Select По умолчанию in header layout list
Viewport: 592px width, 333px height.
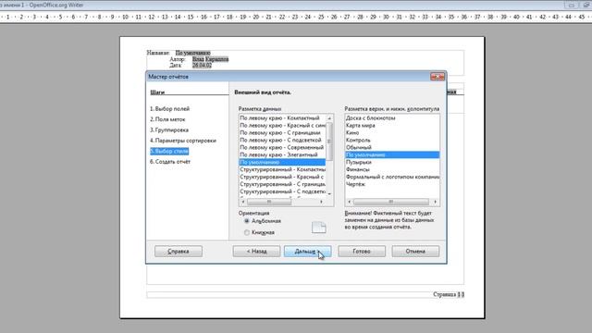(x=392, y=154)
